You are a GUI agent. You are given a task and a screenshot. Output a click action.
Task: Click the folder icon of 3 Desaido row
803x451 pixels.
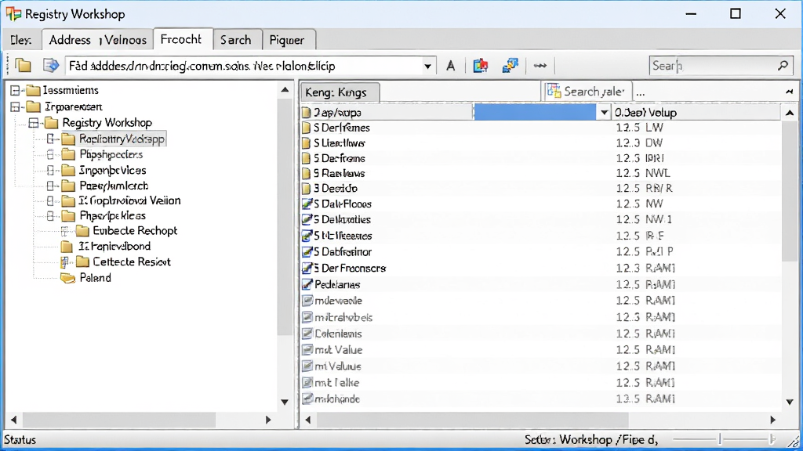[x=307, y=189]
